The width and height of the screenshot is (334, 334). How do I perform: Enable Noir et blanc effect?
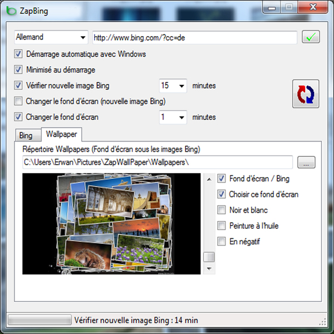click(x=222, y=210)
